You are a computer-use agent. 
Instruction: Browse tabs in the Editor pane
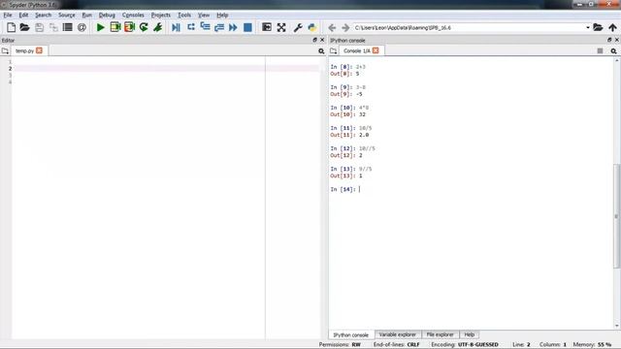click(x=5, y=51)
